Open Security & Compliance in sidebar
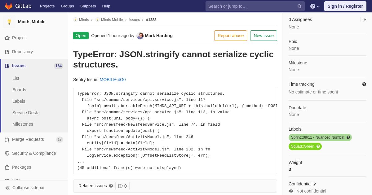Screen dimensions: 372x195 pos(34,153)
